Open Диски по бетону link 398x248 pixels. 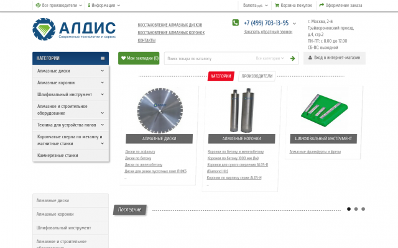pos(138,158)
